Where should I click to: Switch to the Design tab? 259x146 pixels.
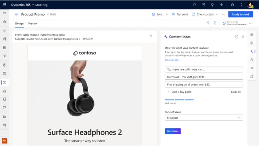pos(19,24)
